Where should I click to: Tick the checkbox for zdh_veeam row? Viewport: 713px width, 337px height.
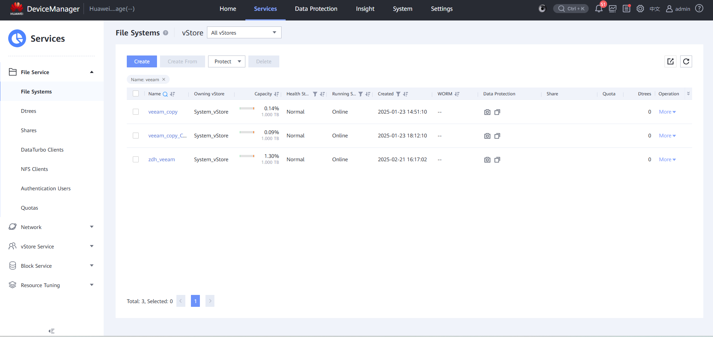coord(136,159)
